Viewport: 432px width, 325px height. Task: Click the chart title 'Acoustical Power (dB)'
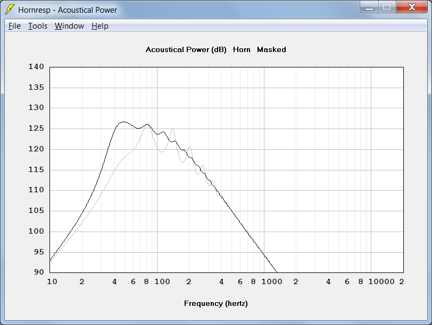click(186, 50)
